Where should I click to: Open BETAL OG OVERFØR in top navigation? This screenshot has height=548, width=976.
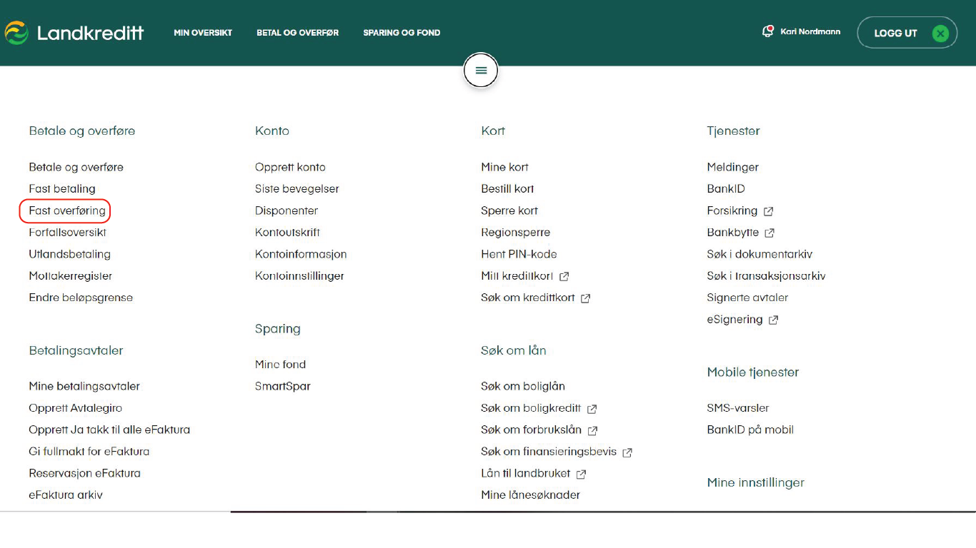[298, 33]
